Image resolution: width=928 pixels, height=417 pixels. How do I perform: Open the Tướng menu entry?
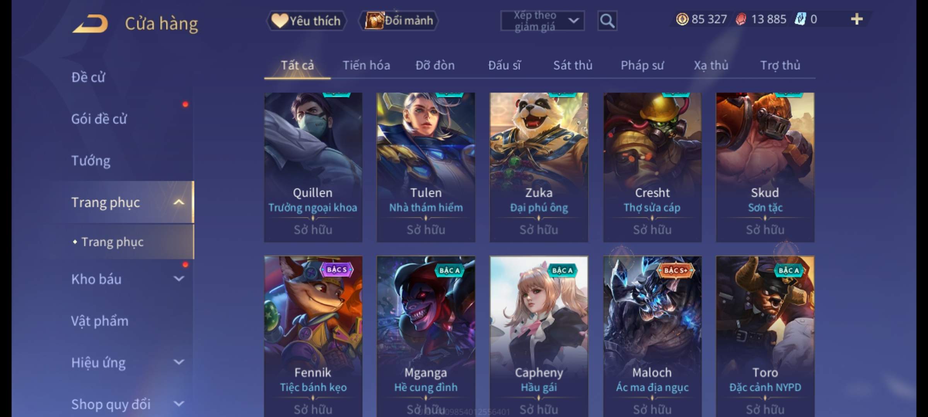pyautogui.click(x=90, y=161)
